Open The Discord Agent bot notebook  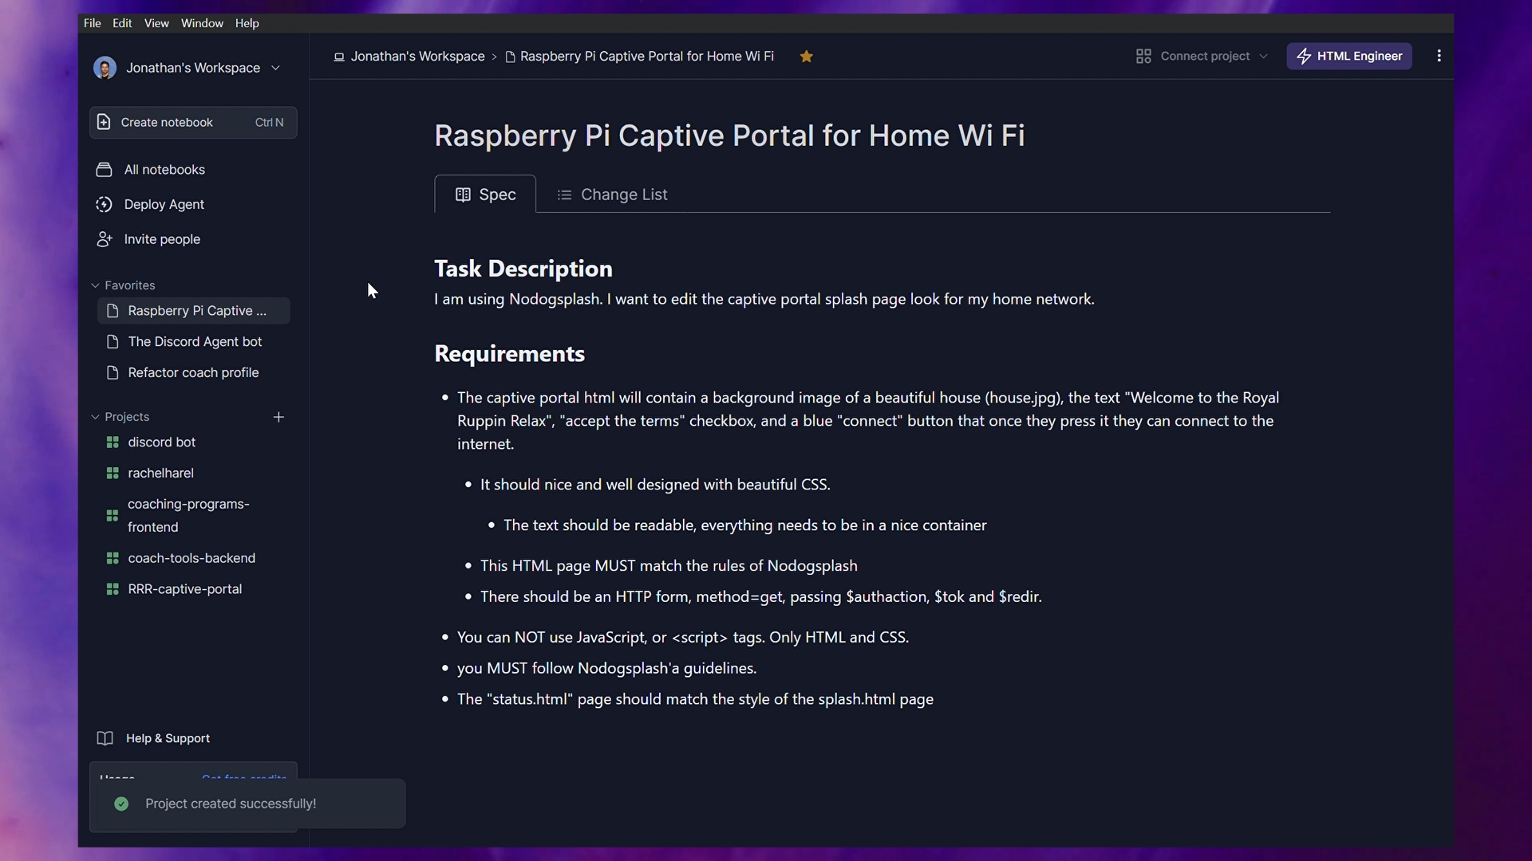[x=193, y=341]
